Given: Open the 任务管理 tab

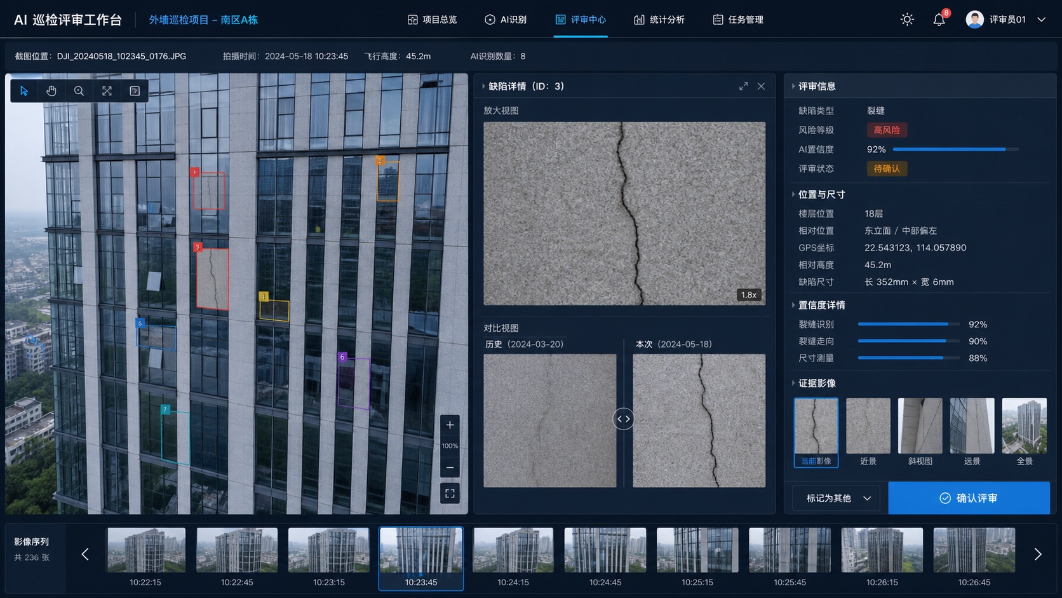Looking at the screenshot, I should [x=738, y=20].
